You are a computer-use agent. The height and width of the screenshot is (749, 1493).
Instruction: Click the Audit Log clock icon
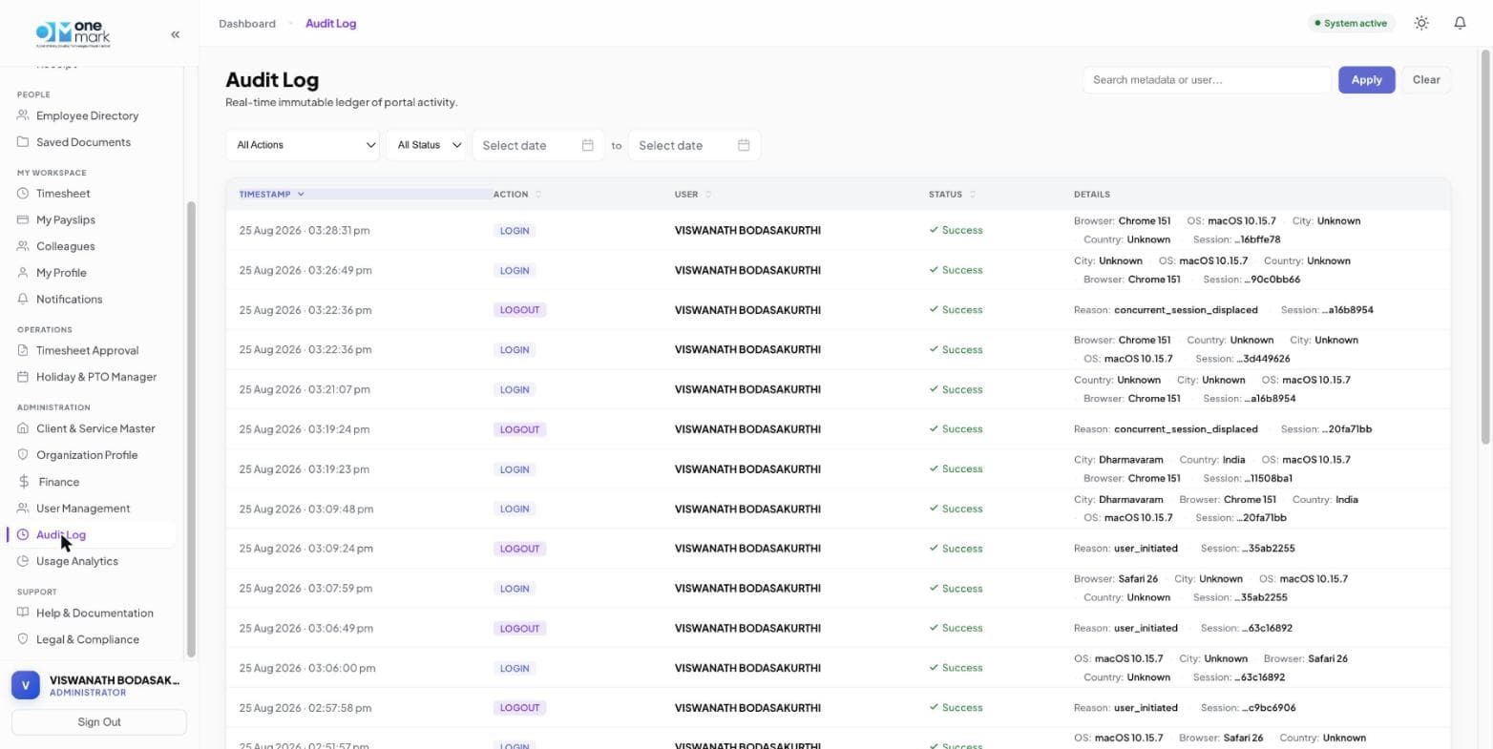23,534
